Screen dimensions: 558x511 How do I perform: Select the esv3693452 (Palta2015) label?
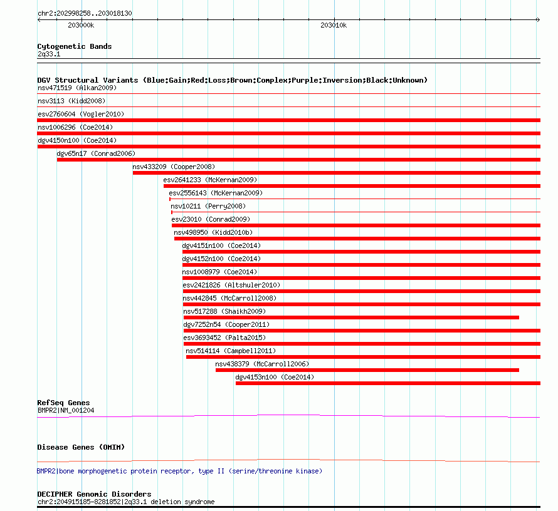click(x=224, y=338)
